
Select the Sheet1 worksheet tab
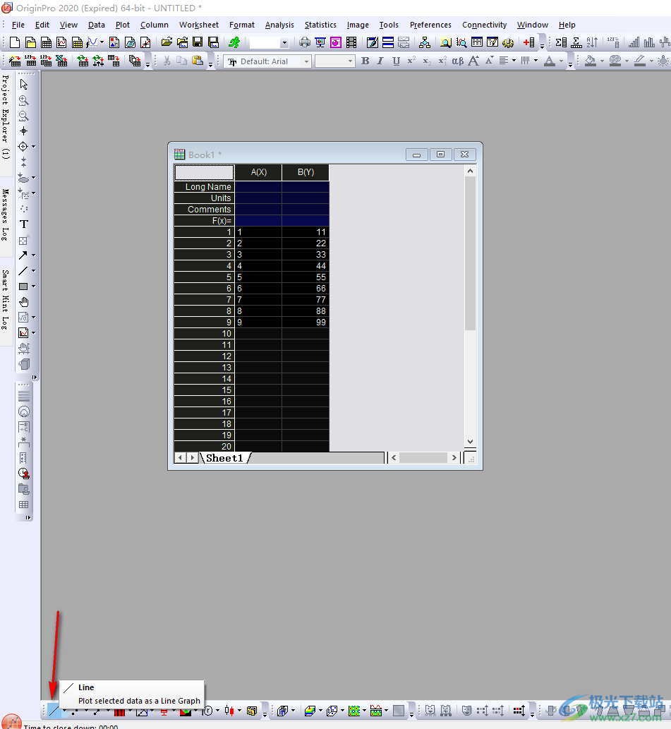coord(225,458)
